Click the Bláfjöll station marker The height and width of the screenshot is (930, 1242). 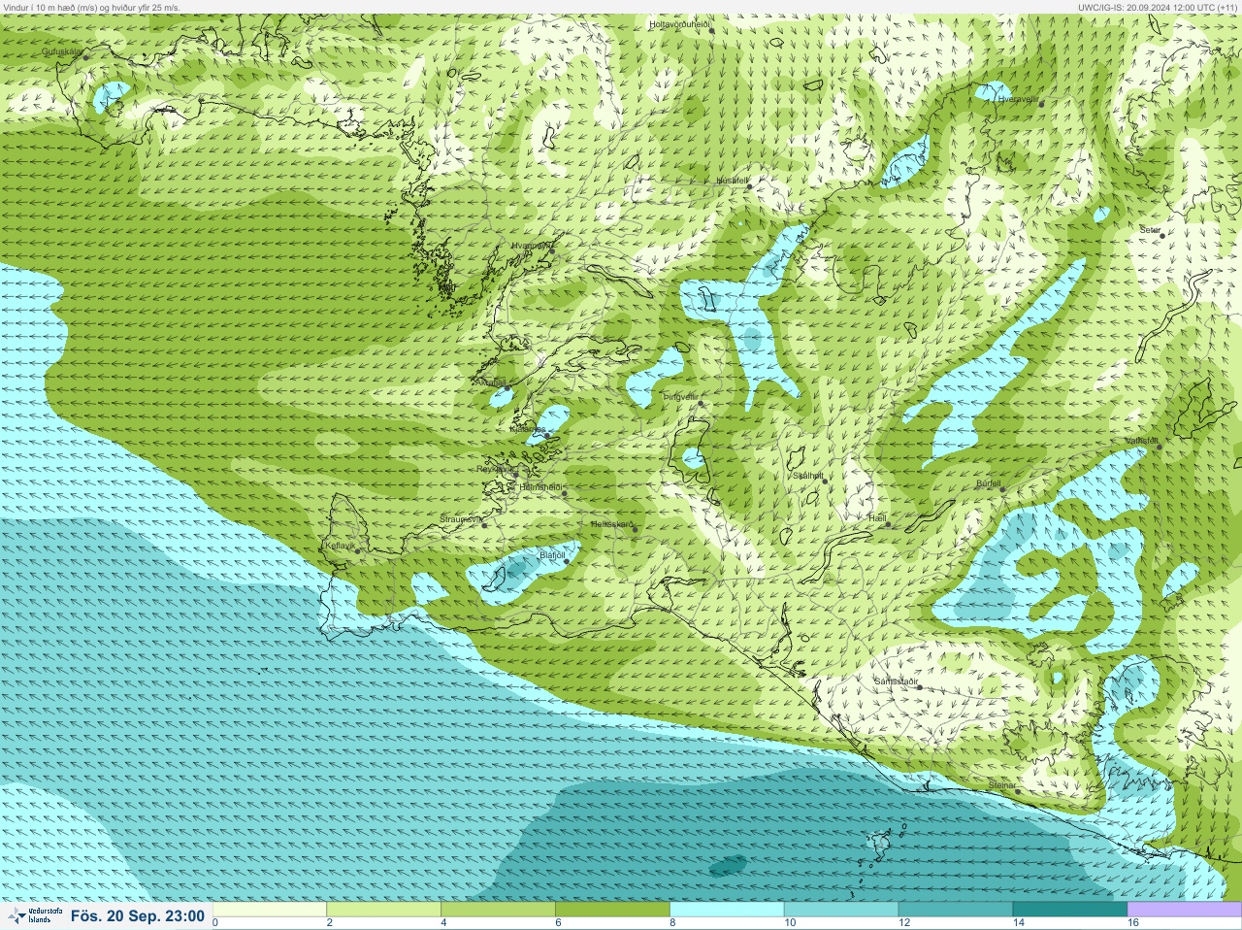pyautogui.click(x=567, y=561)
